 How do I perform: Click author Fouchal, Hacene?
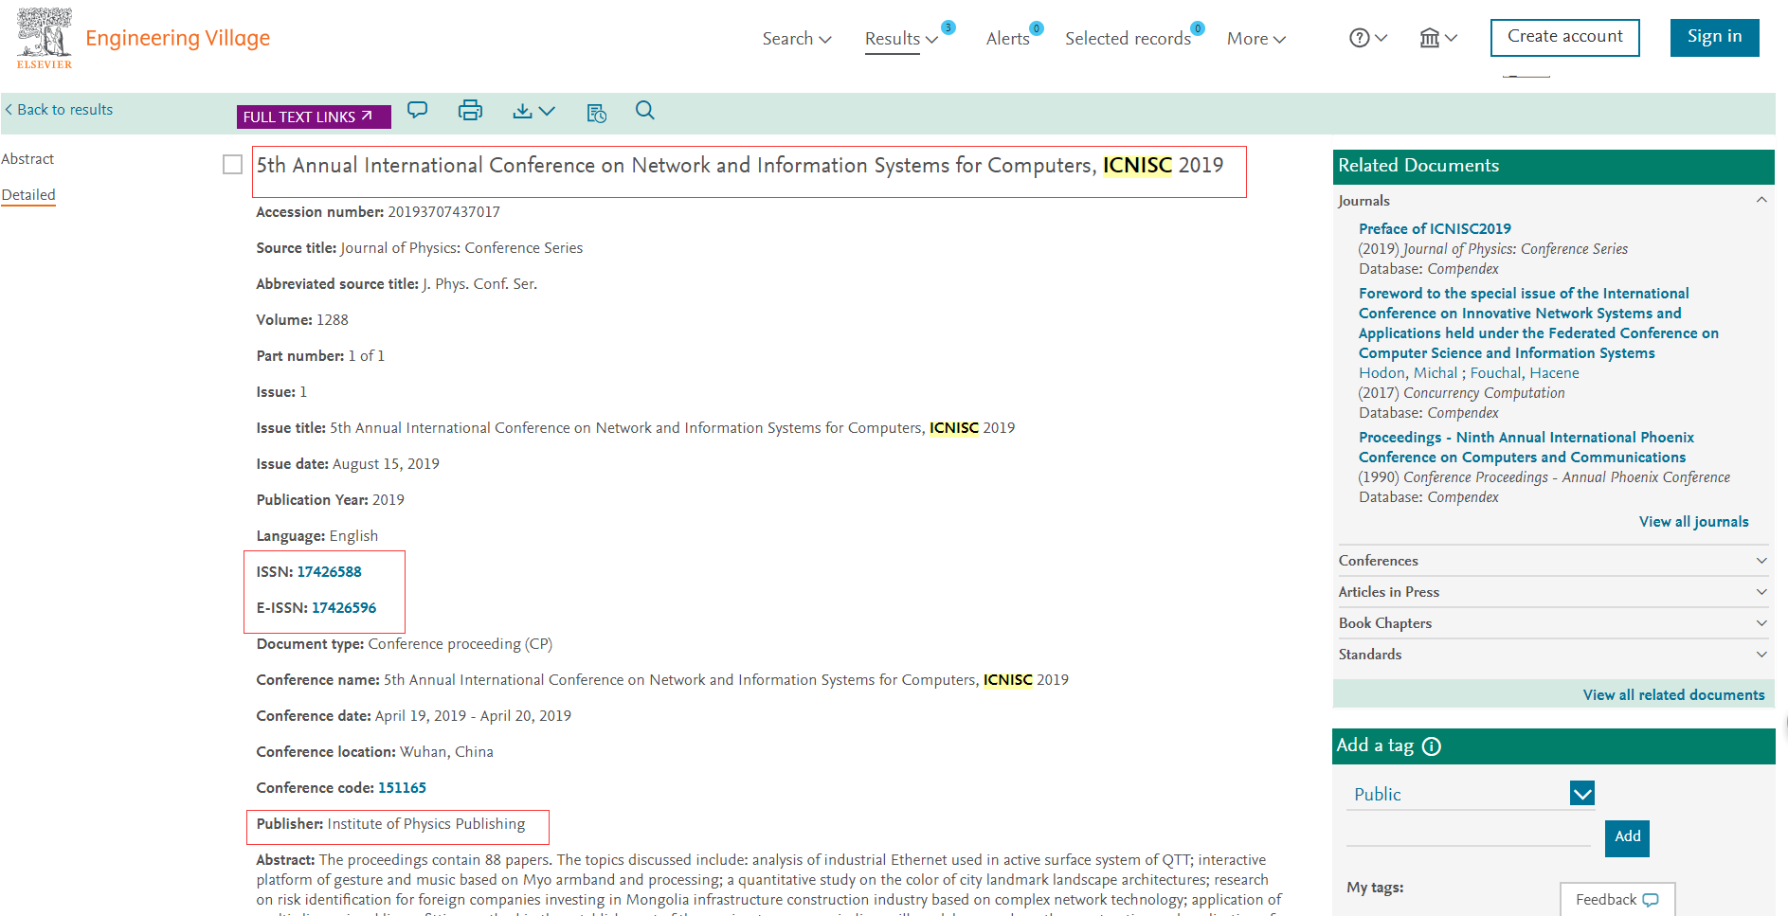(x=1525, y=373)
